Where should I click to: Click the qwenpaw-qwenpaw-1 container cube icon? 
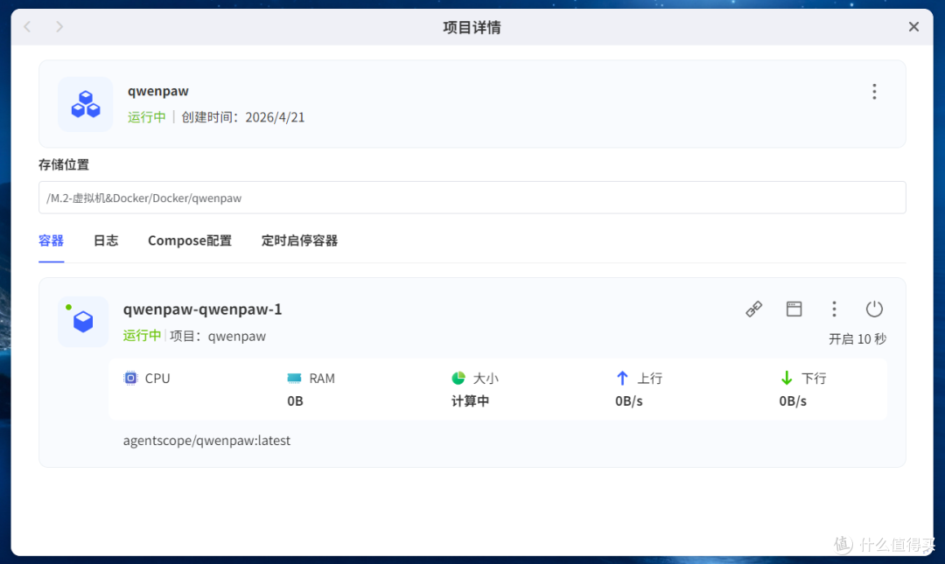pyautogui.click(x=83, y=322)
